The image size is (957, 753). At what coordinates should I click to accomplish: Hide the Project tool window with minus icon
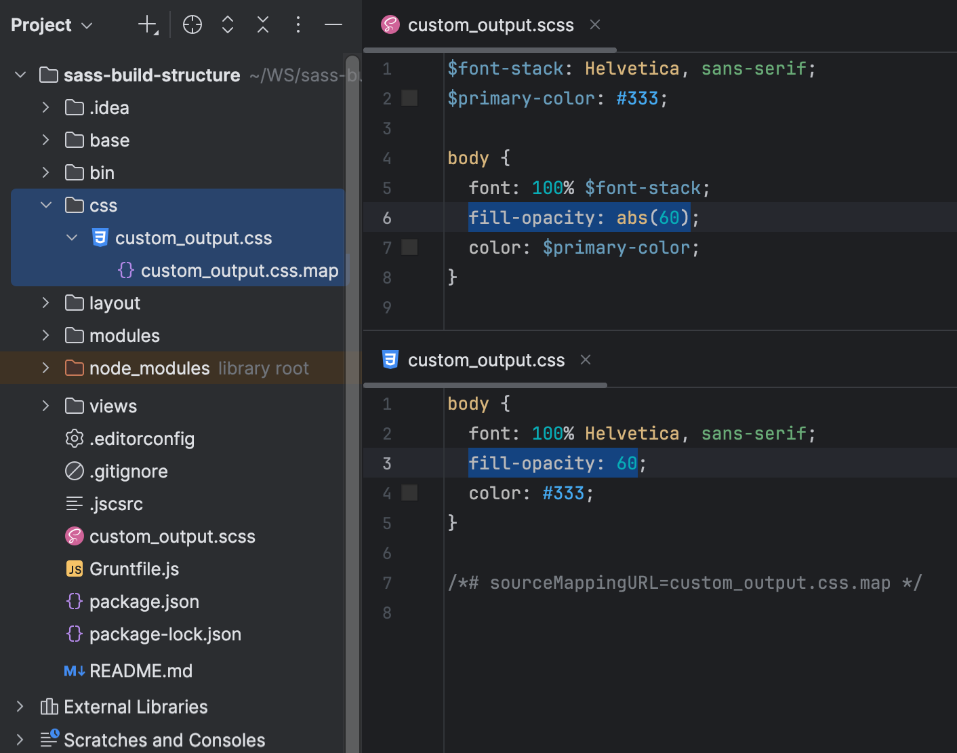pyautogui.click(x=333, y=24)
